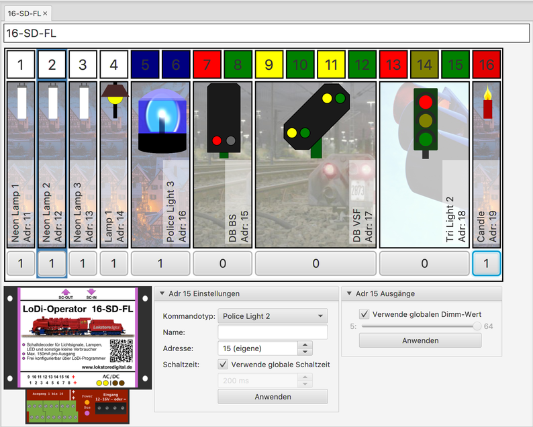Image resolution: width=533 pixels, height=427 pixels.
Task: Increase the Adresse value
Action: coord(305,344)
